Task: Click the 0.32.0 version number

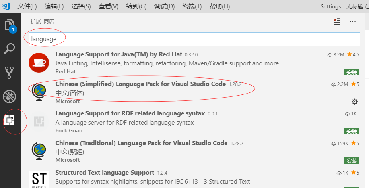Action: click(x=191, y=55)
